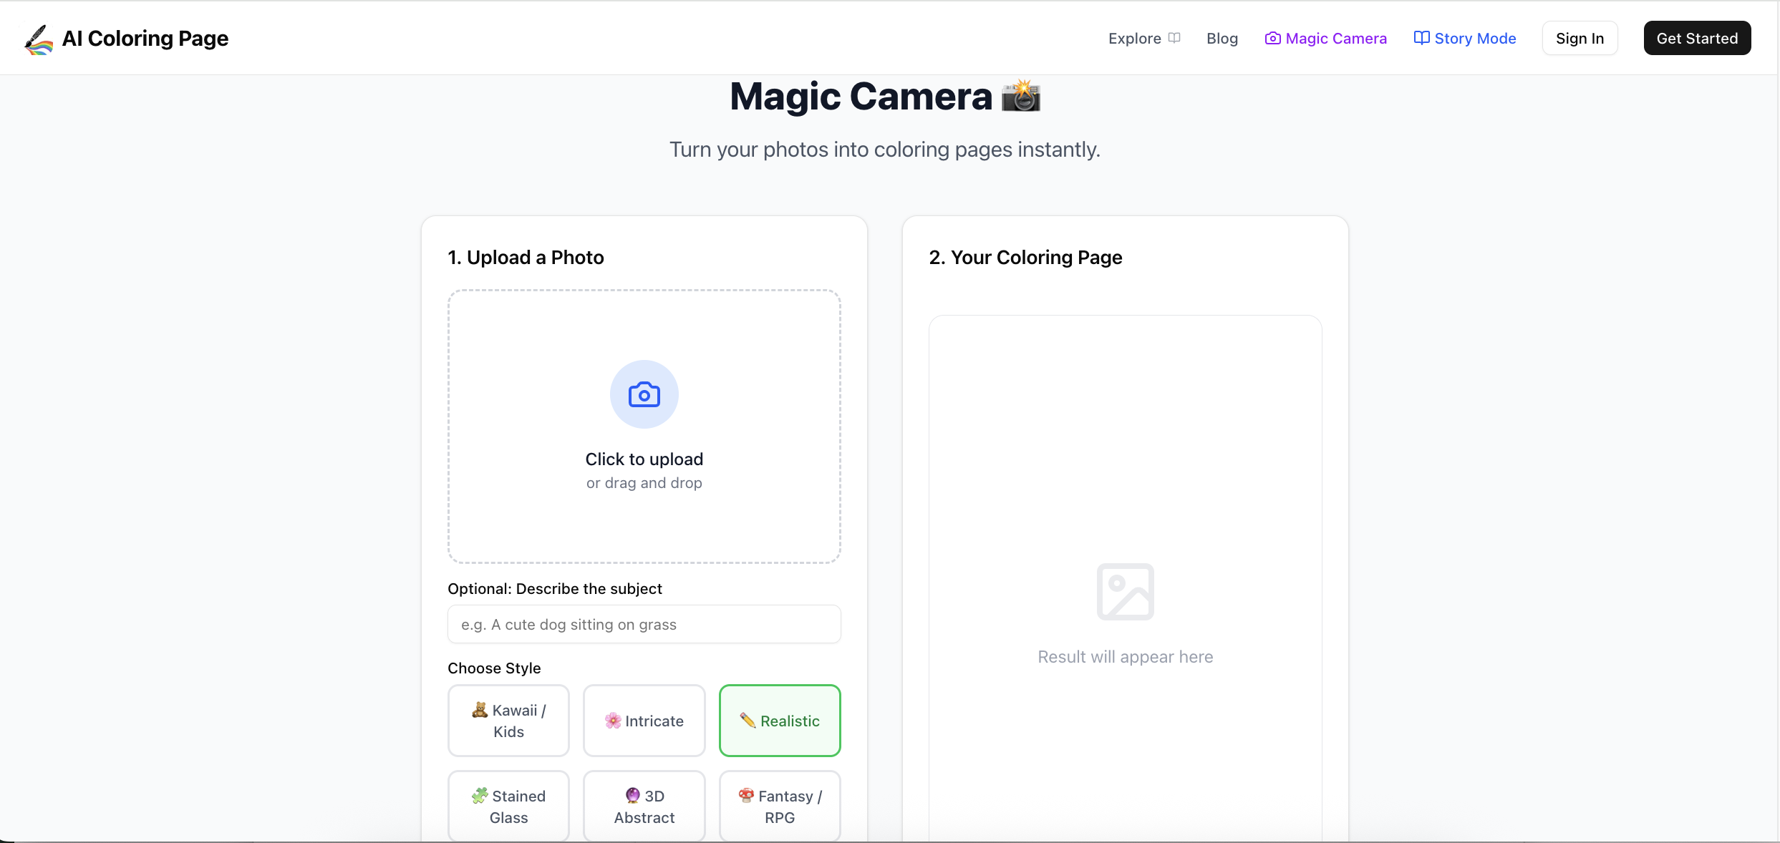The width and height of the screenshot is (1780, 843).
Task: Click the Sign In button
Action: click(1580, 38)
